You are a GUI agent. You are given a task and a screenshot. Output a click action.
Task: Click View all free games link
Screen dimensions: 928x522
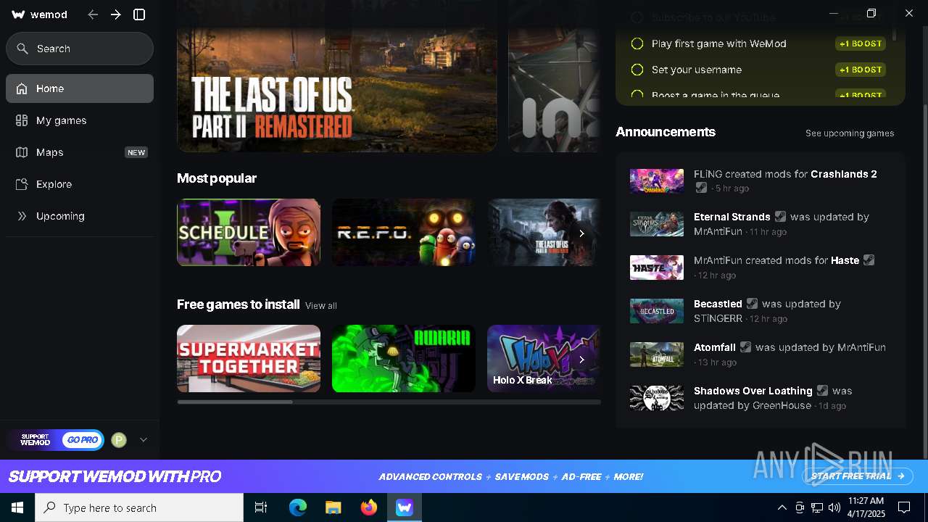click(x=321, y=306)
